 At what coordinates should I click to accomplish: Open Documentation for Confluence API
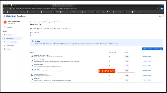147,66
